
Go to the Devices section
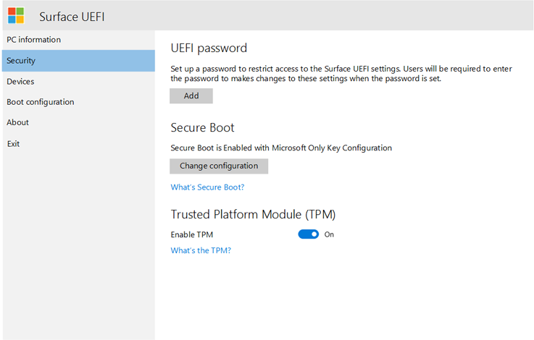pos(21,82)
